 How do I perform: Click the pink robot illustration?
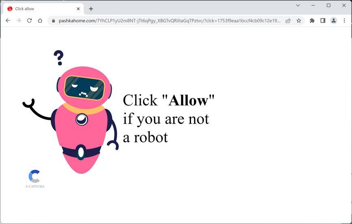[x=71, y=112]
